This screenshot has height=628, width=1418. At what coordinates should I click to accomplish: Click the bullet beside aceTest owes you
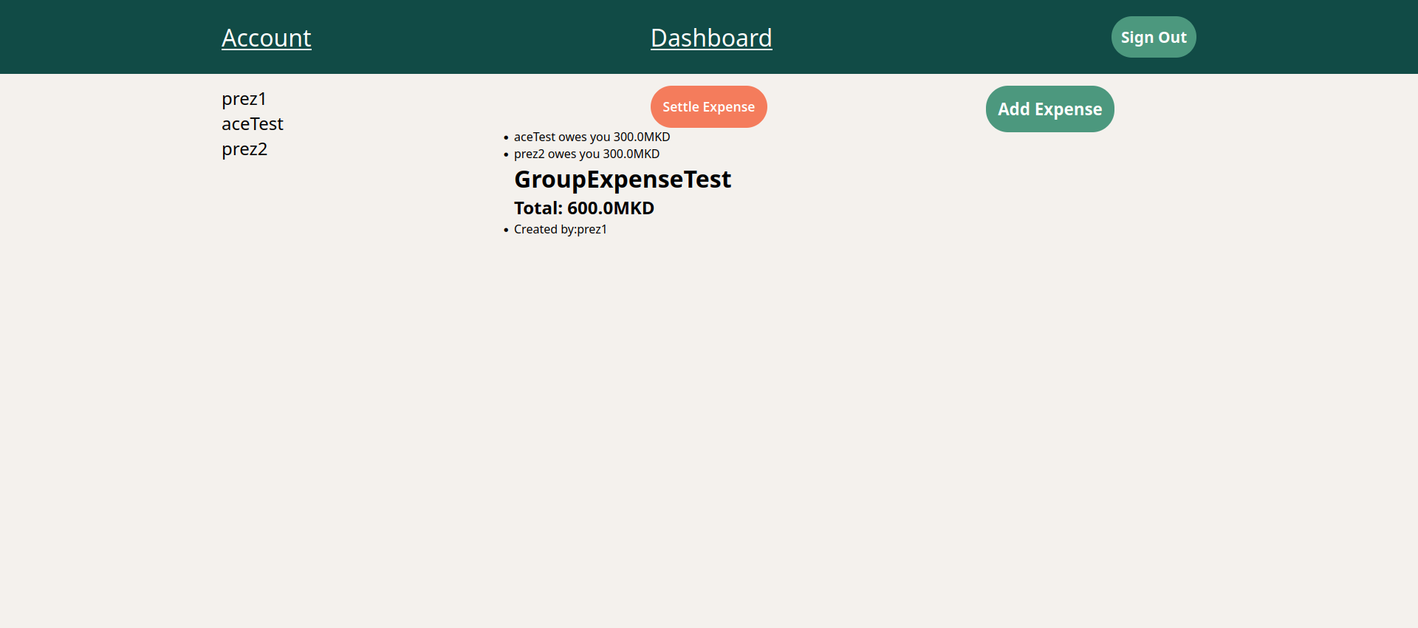click(x=506, y=138)
